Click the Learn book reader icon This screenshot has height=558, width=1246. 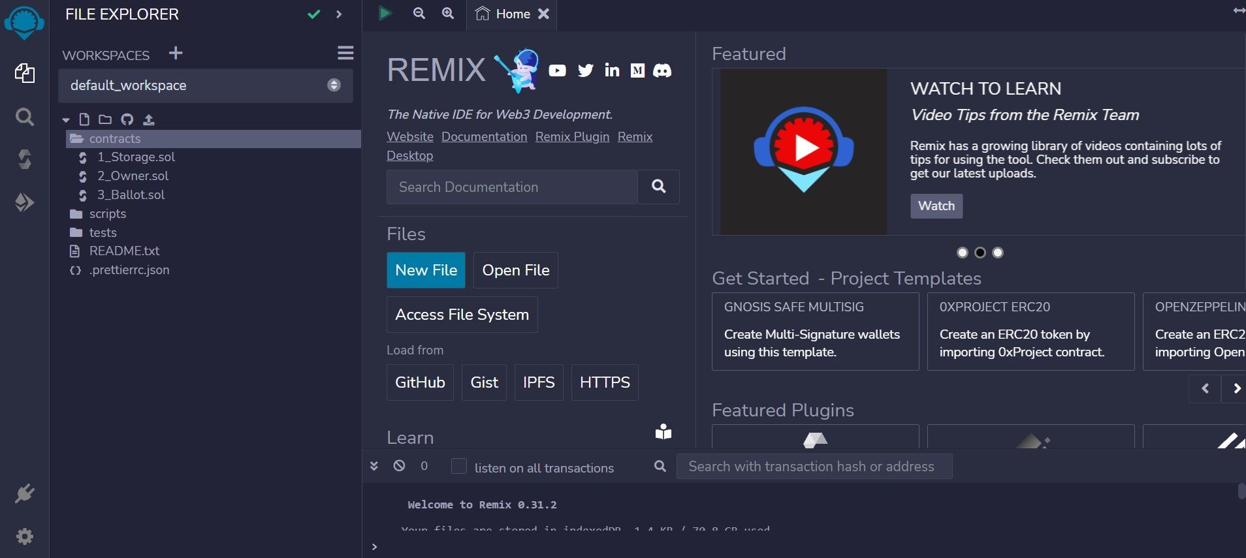[663, 432]
